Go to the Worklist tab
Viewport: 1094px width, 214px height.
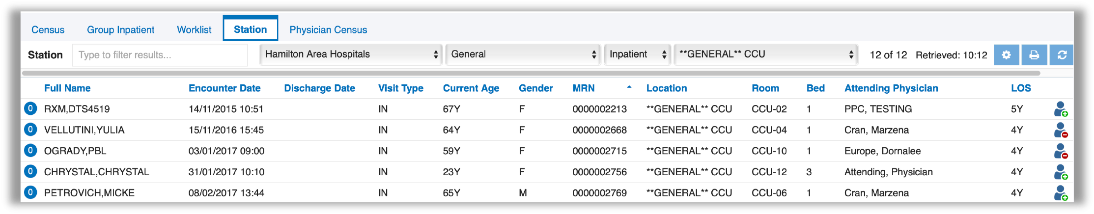point(194,30)
